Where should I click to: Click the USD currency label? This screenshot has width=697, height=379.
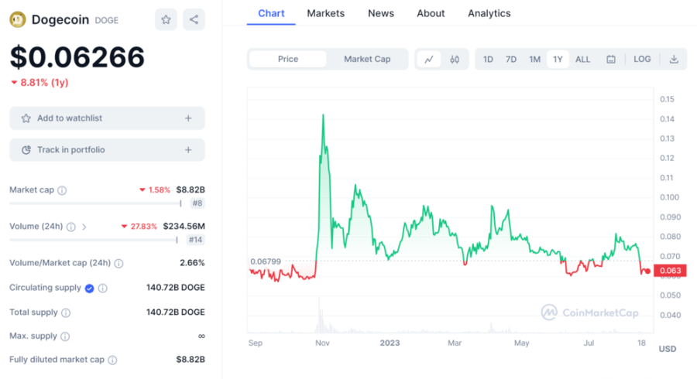click(x=668, y=349)
